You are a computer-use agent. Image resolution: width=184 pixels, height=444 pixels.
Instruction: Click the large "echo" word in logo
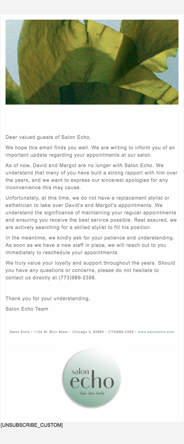92,382
